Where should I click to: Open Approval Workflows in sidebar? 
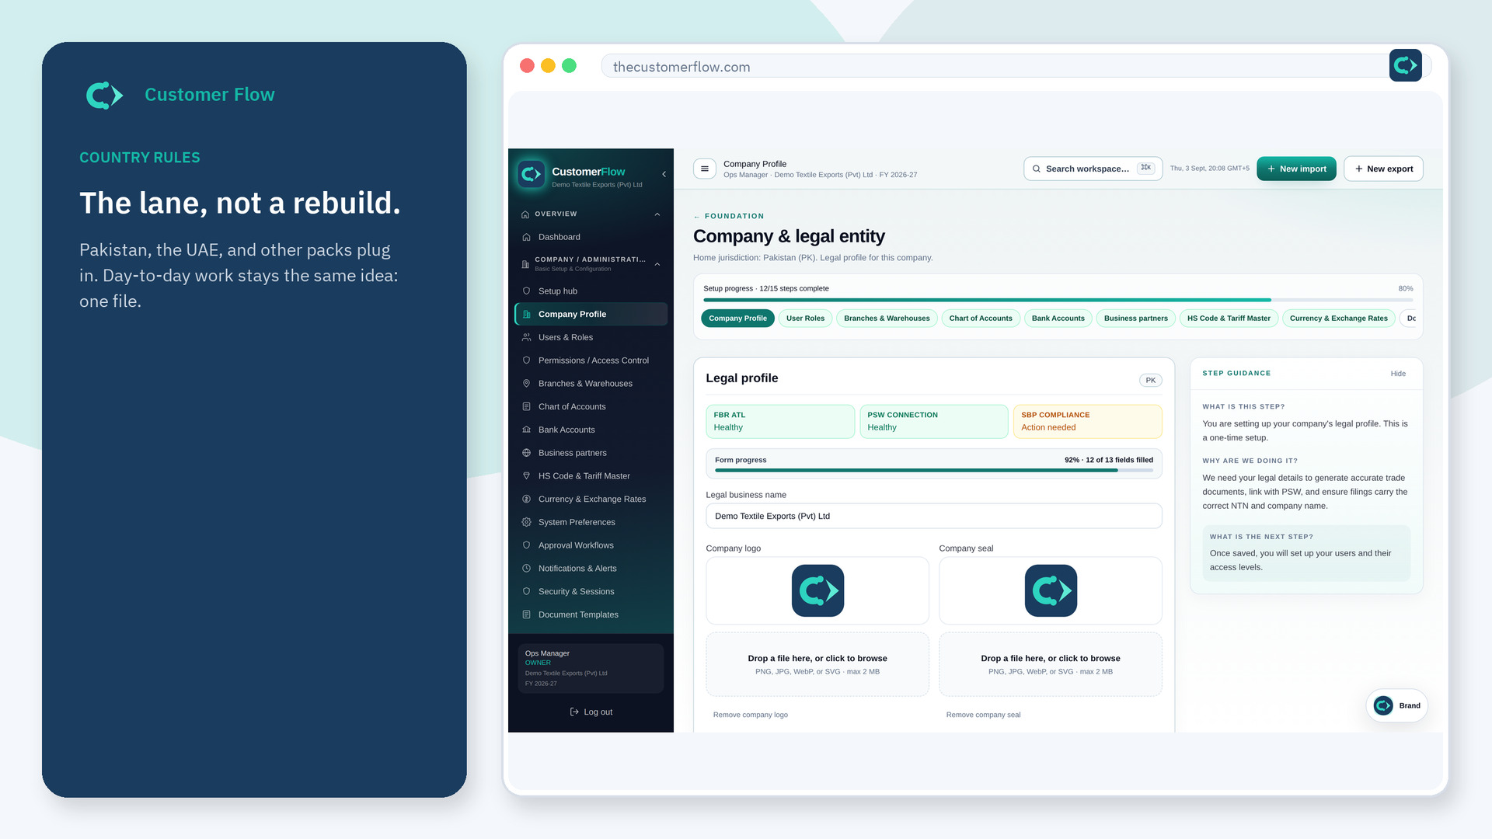(591, 545)
